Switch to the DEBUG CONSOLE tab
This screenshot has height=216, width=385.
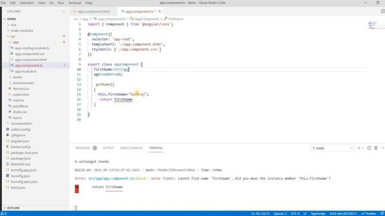(131, 148)
